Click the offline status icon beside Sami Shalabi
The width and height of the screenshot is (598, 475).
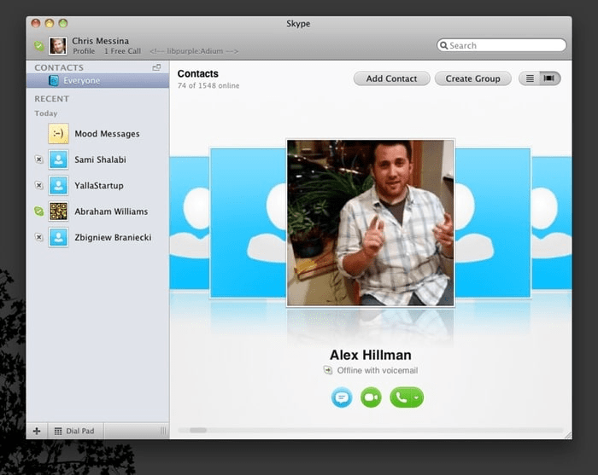coord(39,159)
